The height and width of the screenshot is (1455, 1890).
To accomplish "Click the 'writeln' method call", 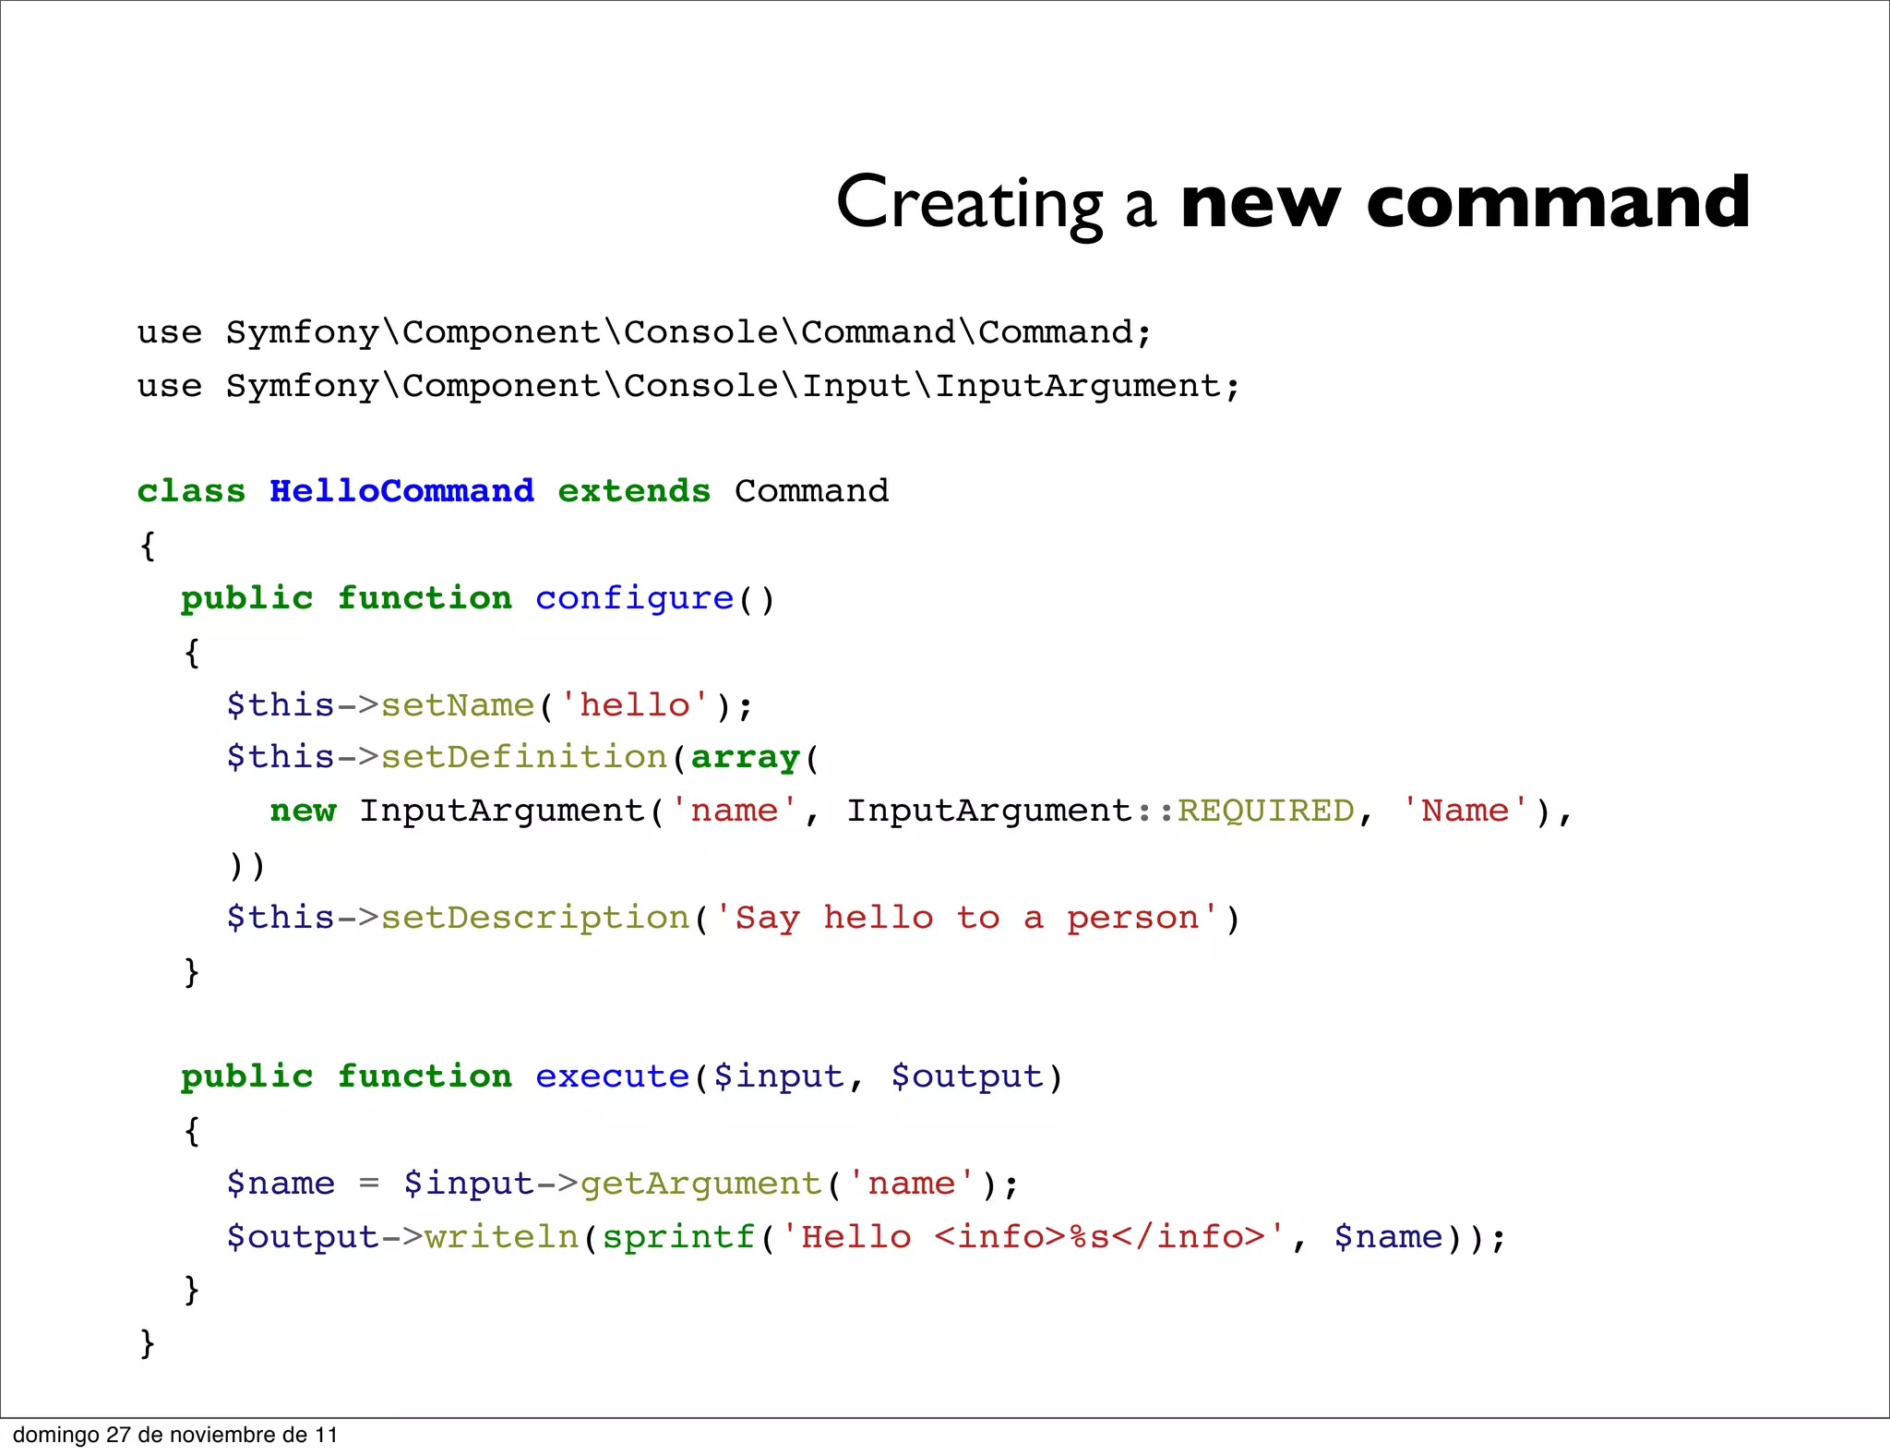I will click(501, 1236).
